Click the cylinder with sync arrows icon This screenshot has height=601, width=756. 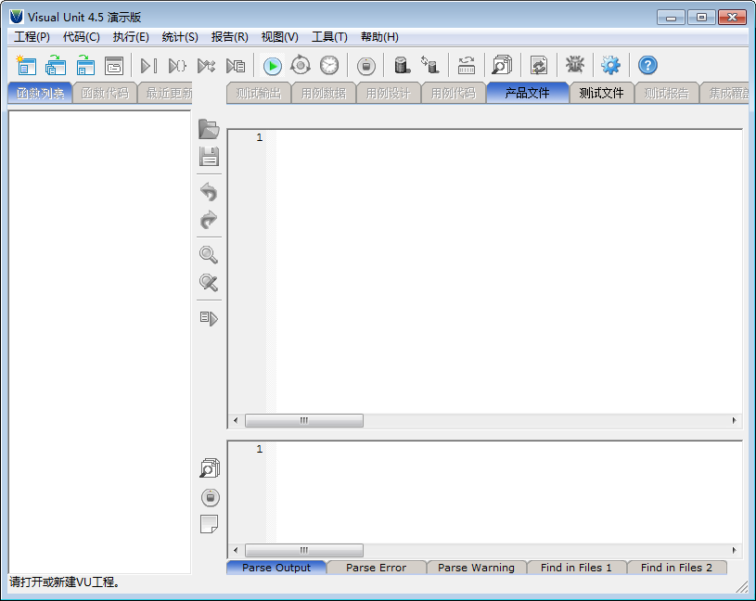[x=430, y=65]
